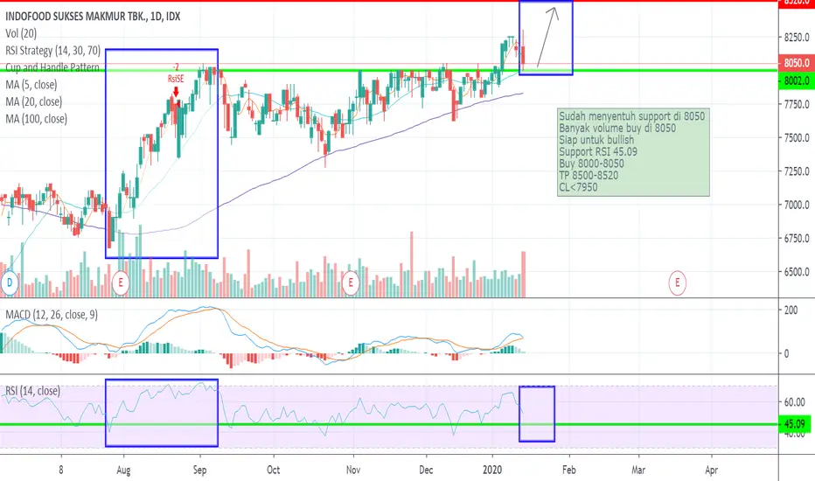Click the 8250.0 price axis label
Viewport: 815px width, 481px height.
click(x=797, y=37)
